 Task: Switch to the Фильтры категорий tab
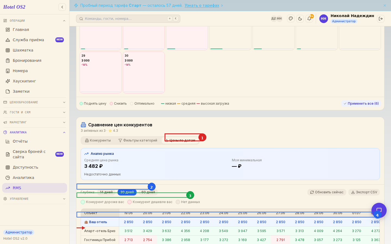(138, 140)
